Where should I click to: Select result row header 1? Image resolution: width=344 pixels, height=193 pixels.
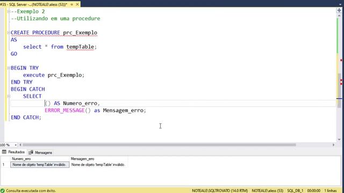pos(5,165)
